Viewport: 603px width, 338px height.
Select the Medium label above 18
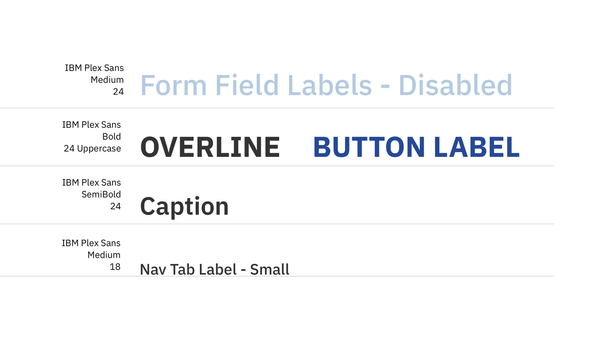point(104,255)
